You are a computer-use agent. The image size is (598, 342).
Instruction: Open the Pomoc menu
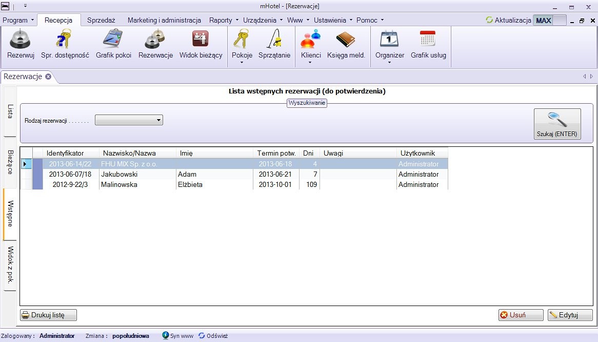(370, 20)
